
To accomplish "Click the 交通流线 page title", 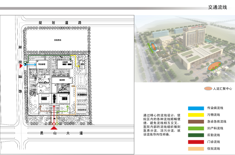I will (x=217, y=7).
